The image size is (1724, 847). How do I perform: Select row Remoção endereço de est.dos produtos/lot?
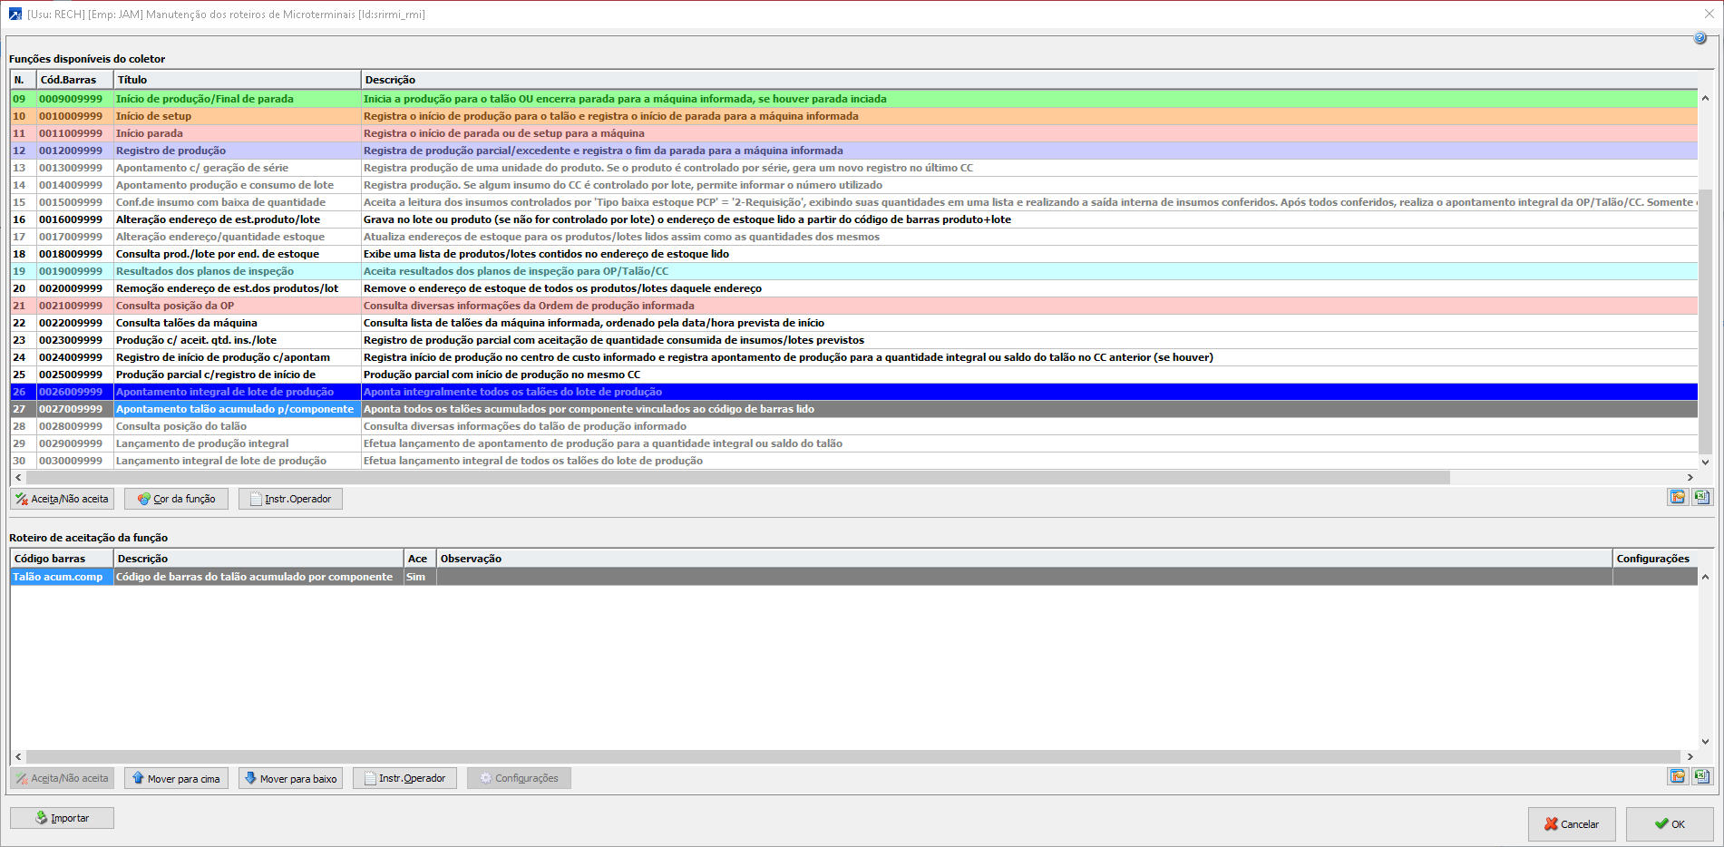tap(853, 288)
